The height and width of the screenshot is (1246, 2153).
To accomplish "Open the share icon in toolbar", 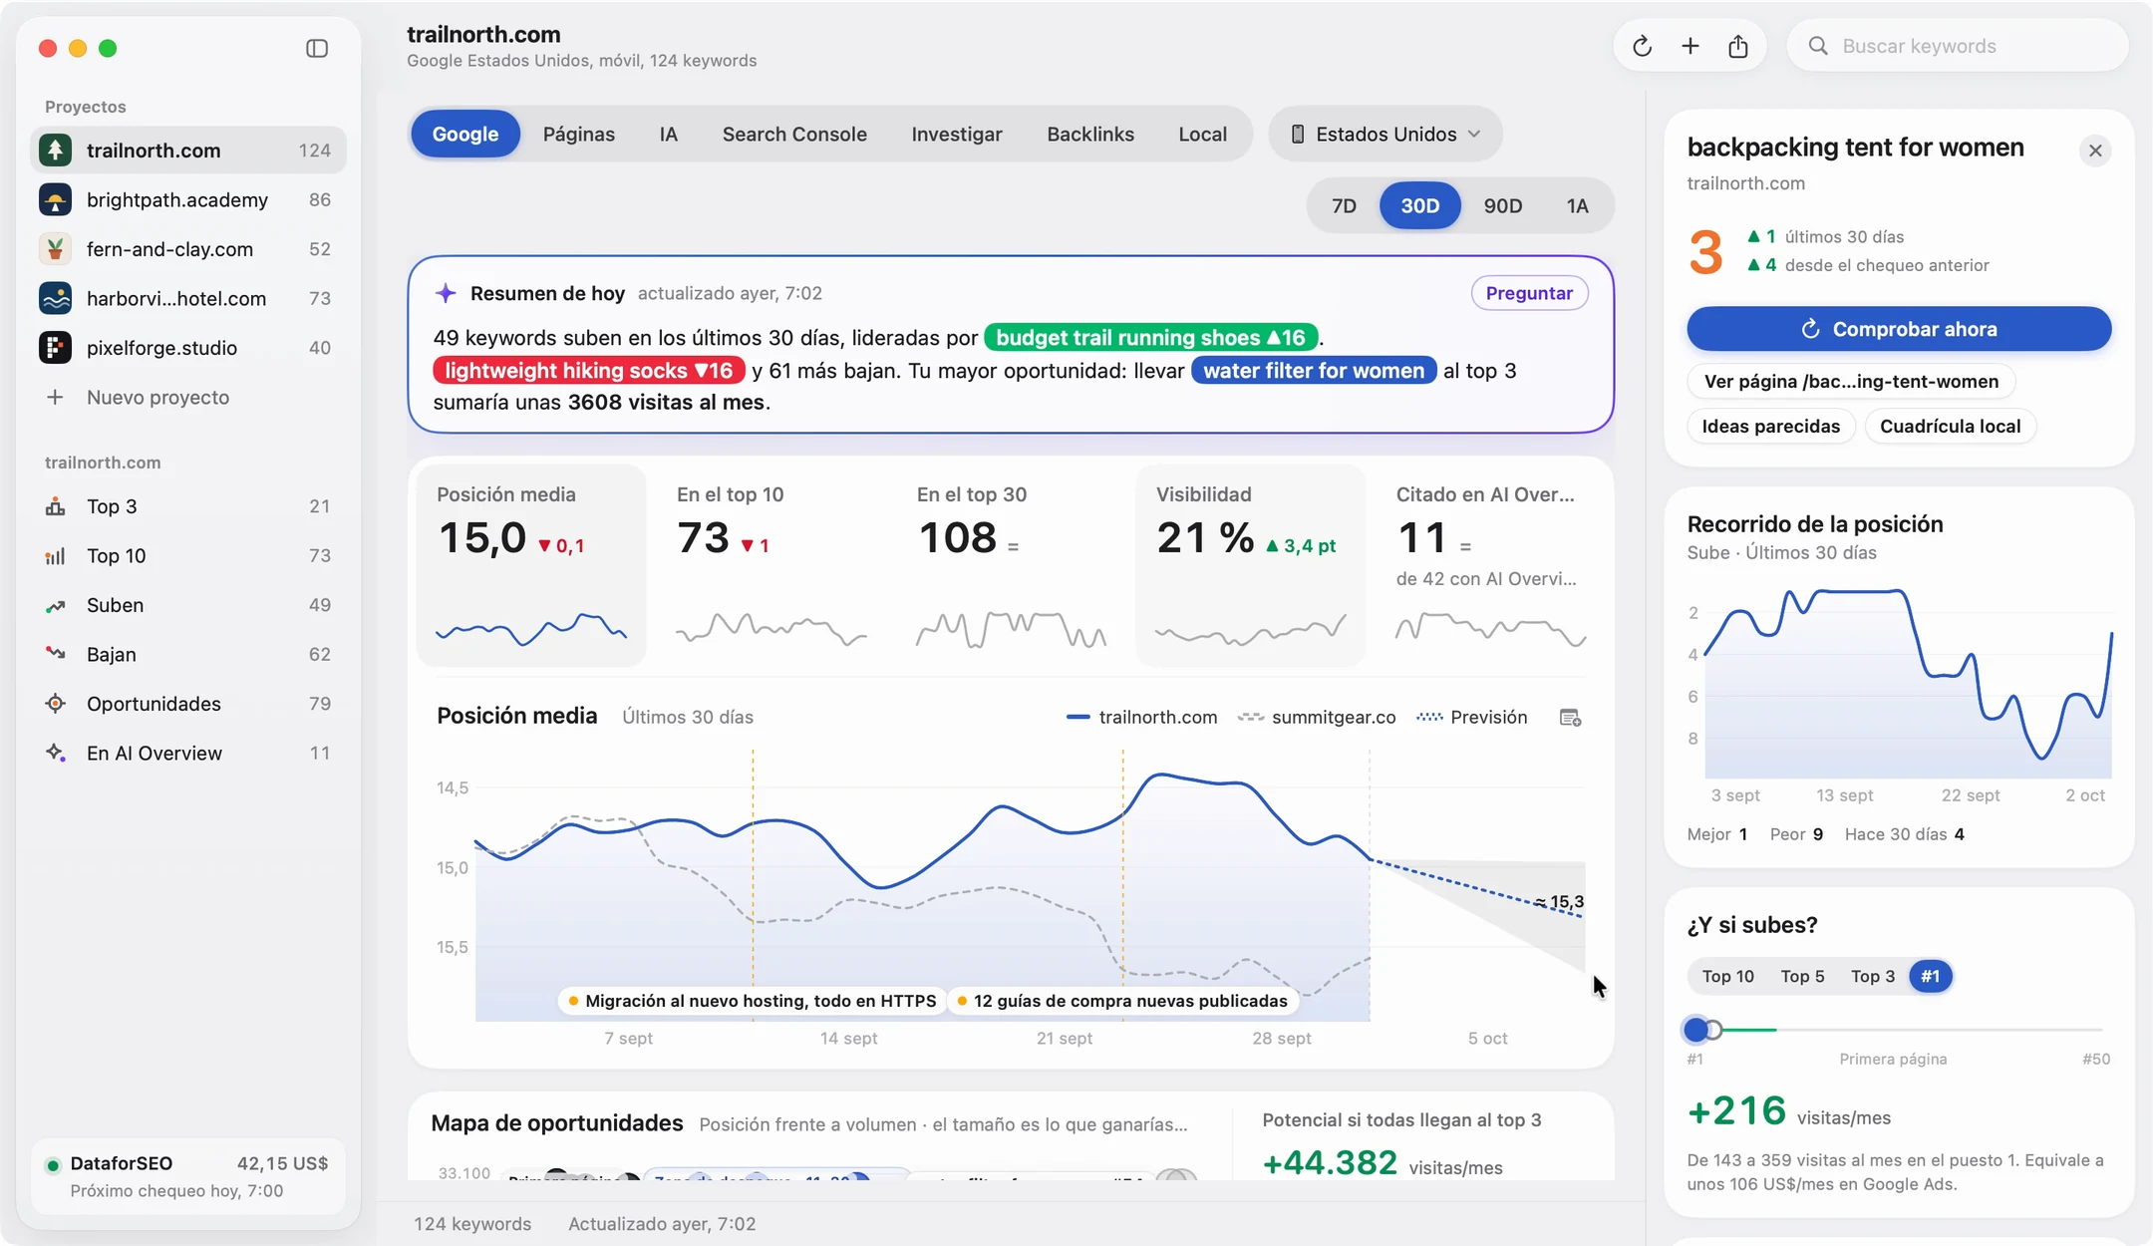I will click(x=1737, y=46).
